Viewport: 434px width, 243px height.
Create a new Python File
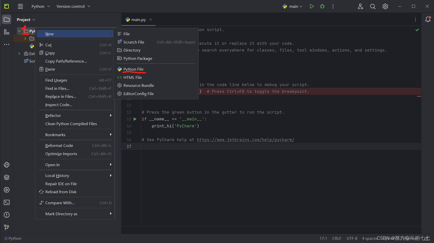156,69
